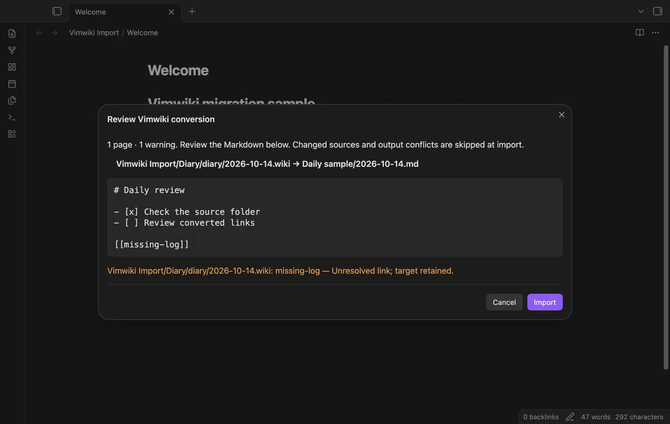
Task: Open the tab list dropdown chevron
Action: 641,11
